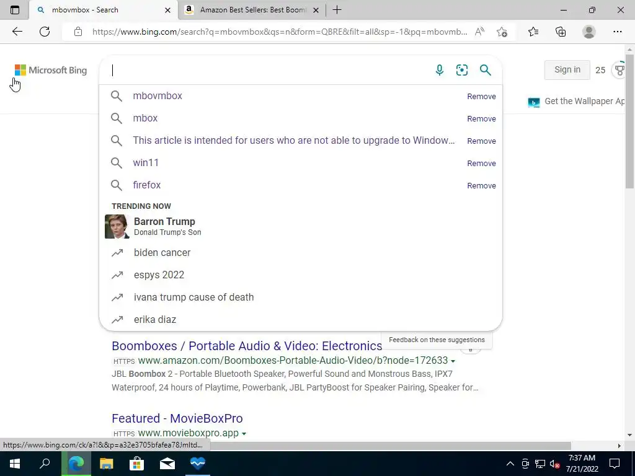Click the network tray icon
Viewport: 635px width, 476px height.
click(x=540, y=464)
